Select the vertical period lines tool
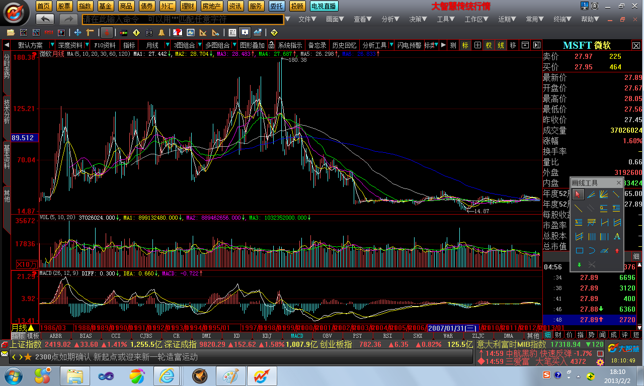The width and height of the screenshot is (644, 386). (592, 237)
